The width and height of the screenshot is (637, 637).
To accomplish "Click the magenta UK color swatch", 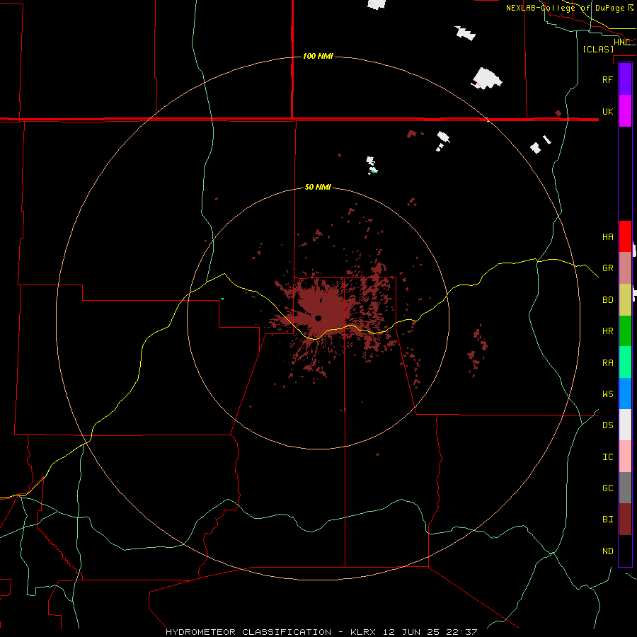I will pyautogui.click(x=625, y=110).
